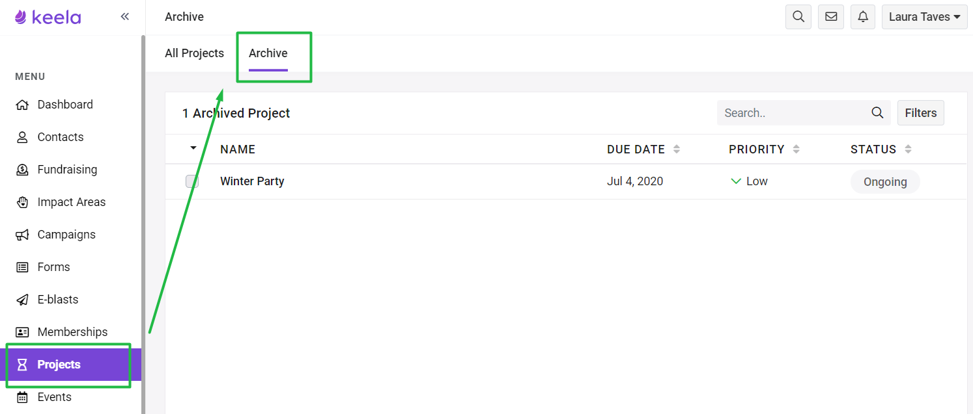The width and height of the screenshot is (973, 414).
Task: Open the Winter Party project
Action: 252,181
